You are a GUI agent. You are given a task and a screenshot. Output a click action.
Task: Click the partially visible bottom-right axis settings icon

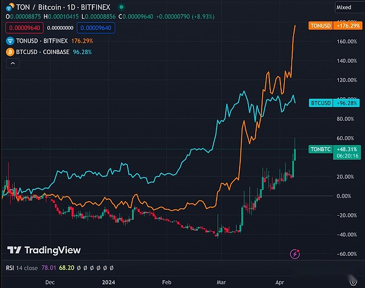353,283
